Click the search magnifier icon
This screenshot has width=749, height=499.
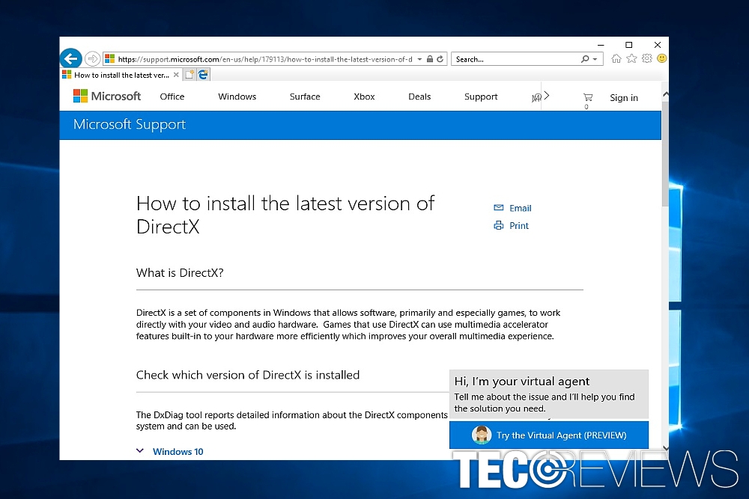[x=585, y=59]
